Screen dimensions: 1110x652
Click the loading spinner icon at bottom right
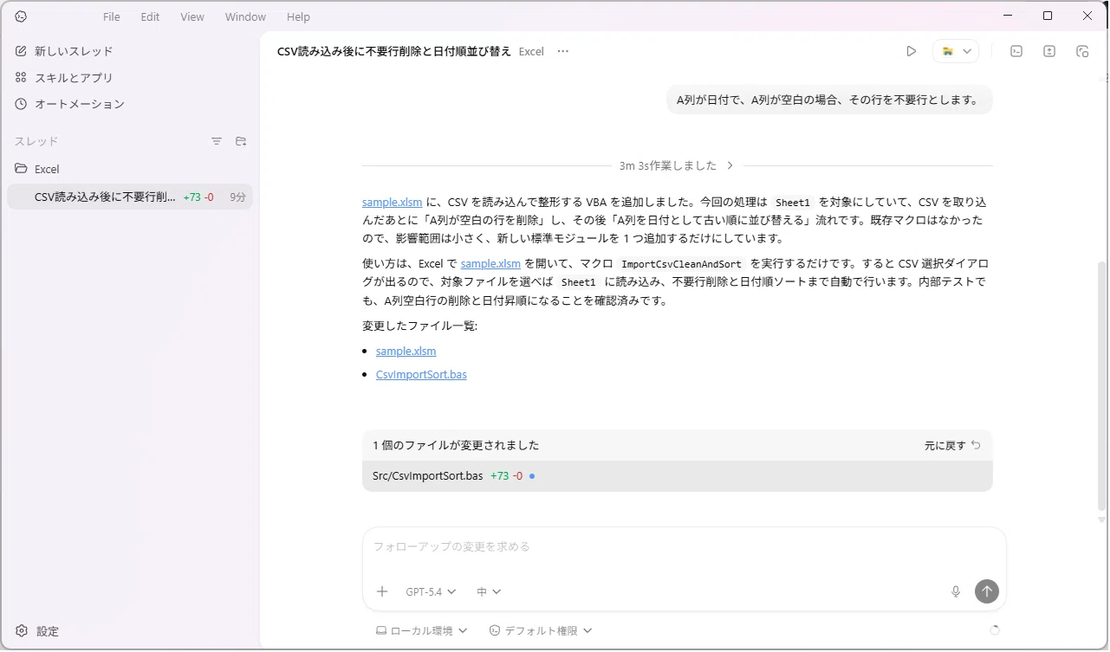point(994,630)
